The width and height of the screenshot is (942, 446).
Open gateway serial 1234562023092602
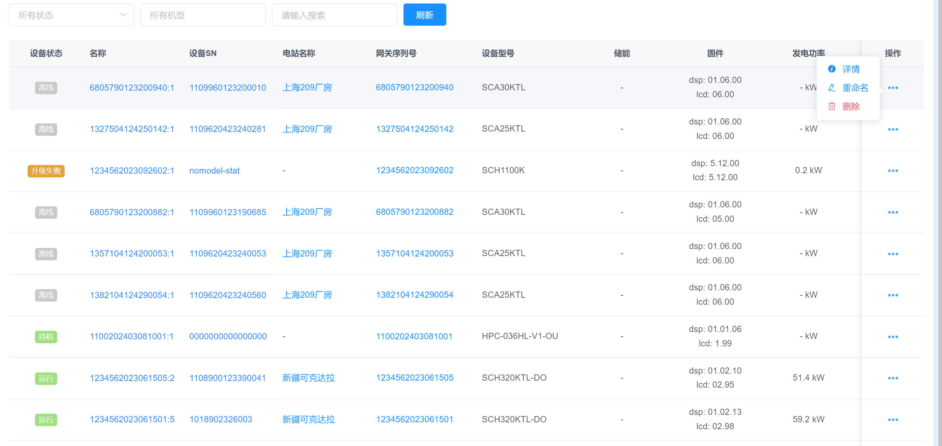[415, 170]
